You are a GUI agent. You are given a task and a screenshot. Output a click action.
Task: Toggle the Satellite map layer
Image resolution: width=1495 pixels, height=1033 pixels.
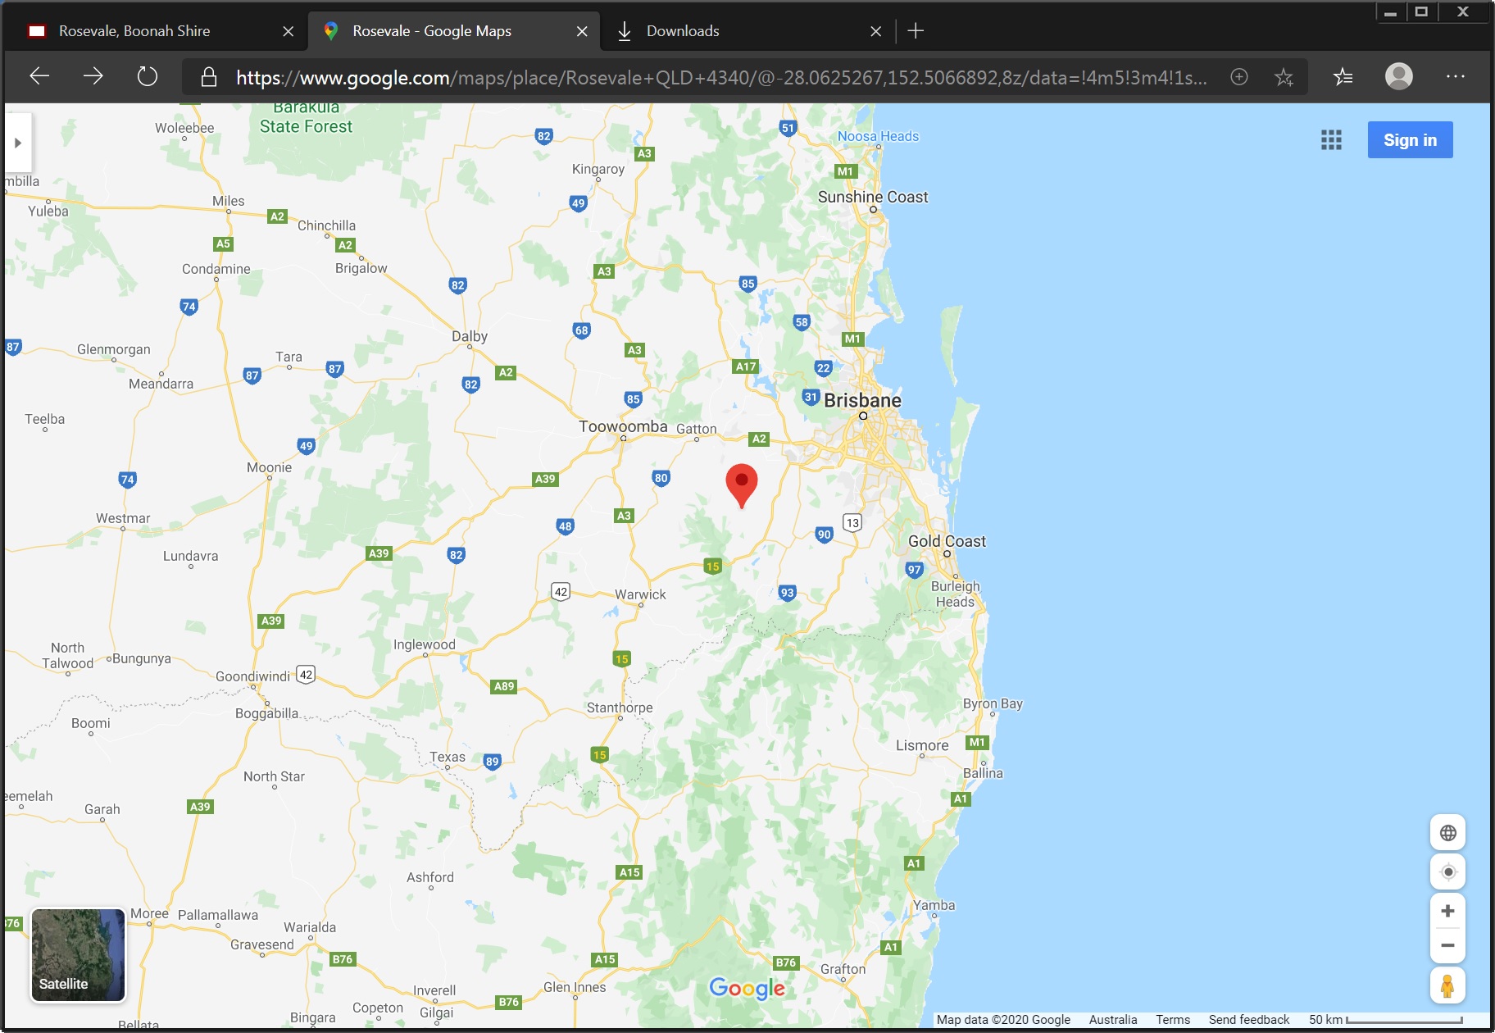(78, 955)
